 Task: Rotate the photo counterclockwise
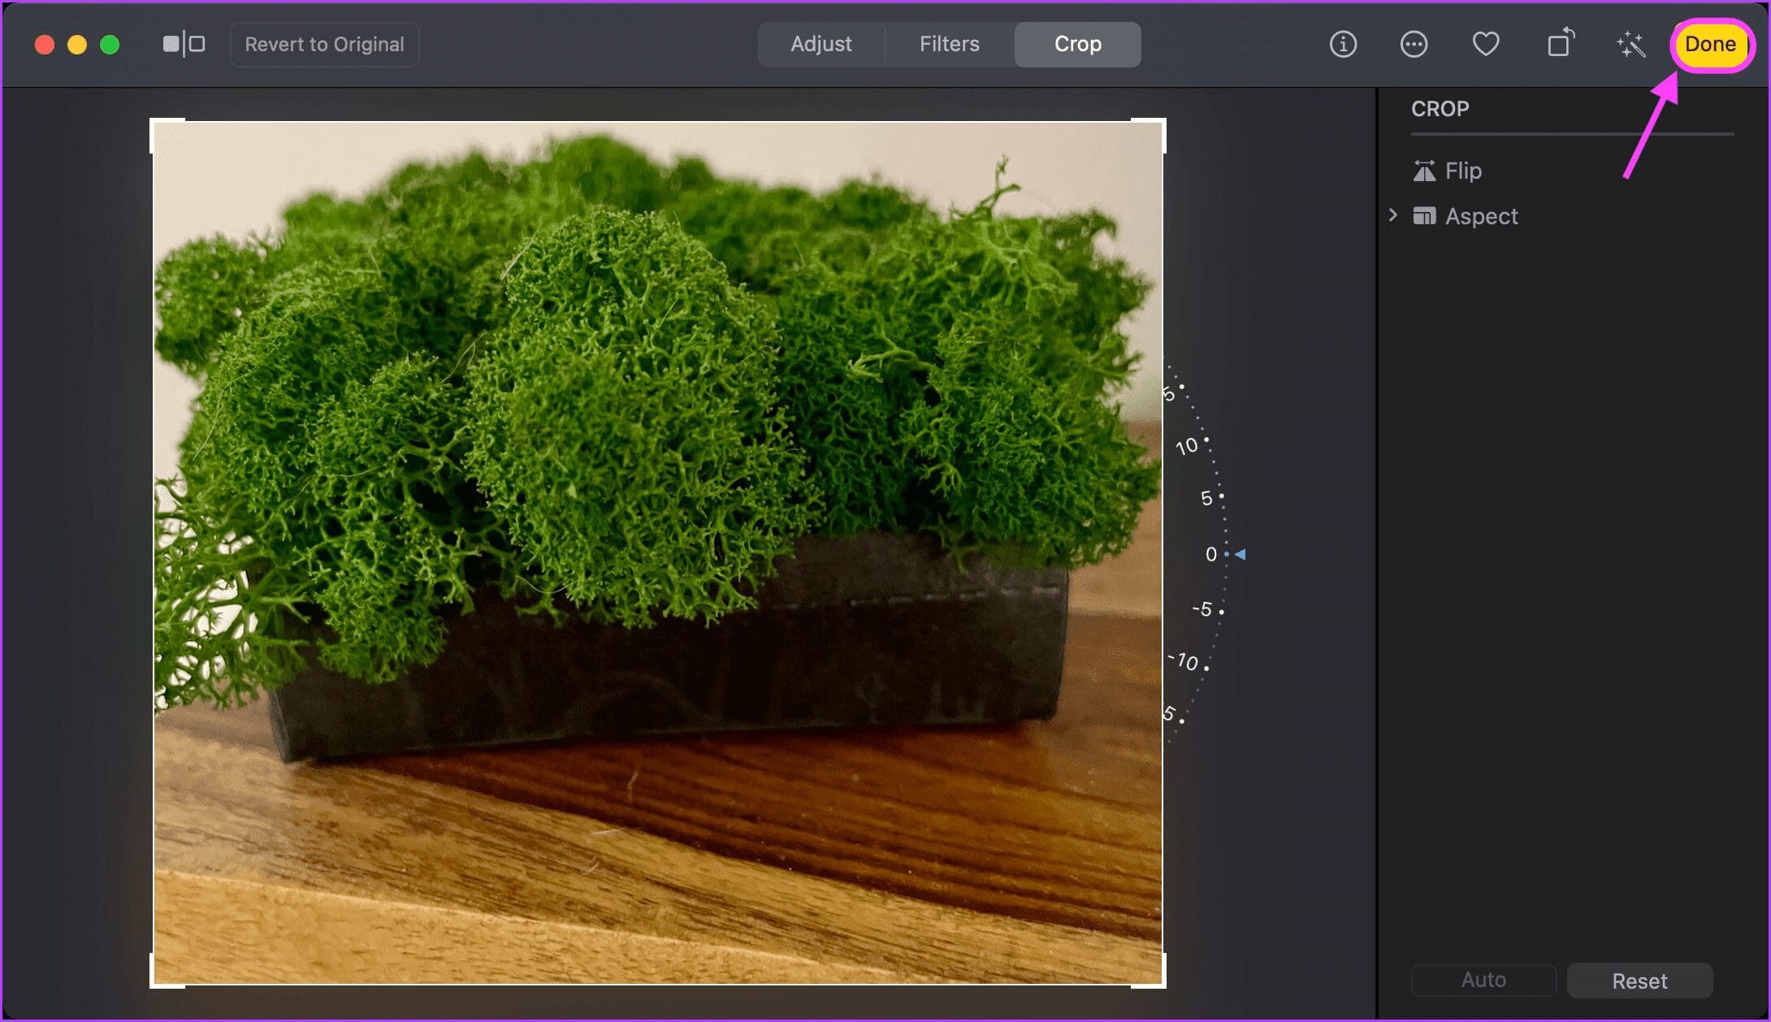[1560, 43]
